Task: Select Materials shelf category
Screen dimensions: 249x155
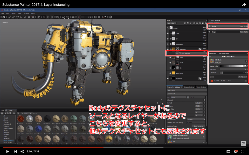Action: (6, 138)
